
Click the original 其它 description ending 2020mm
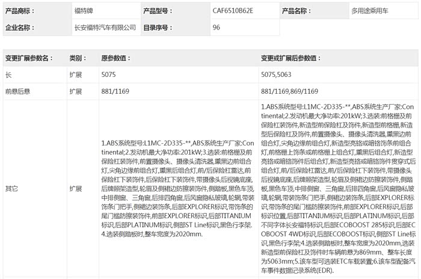(x=178, y=189)
